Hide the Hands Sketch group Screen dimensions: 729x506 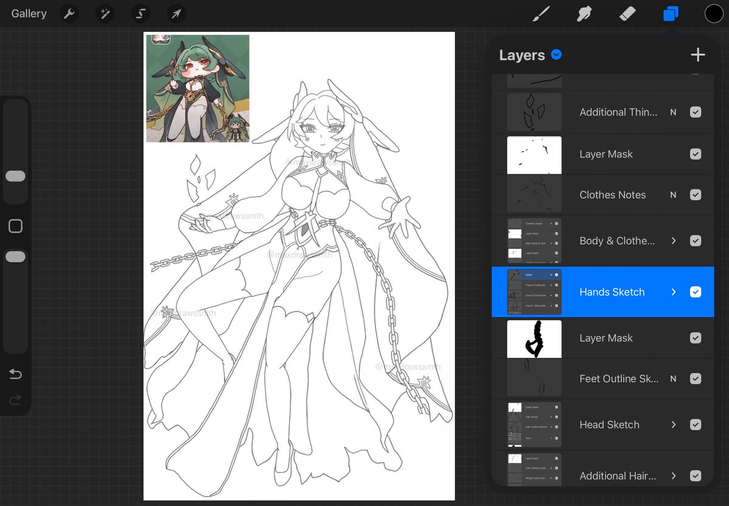click(x=696, y=292)
